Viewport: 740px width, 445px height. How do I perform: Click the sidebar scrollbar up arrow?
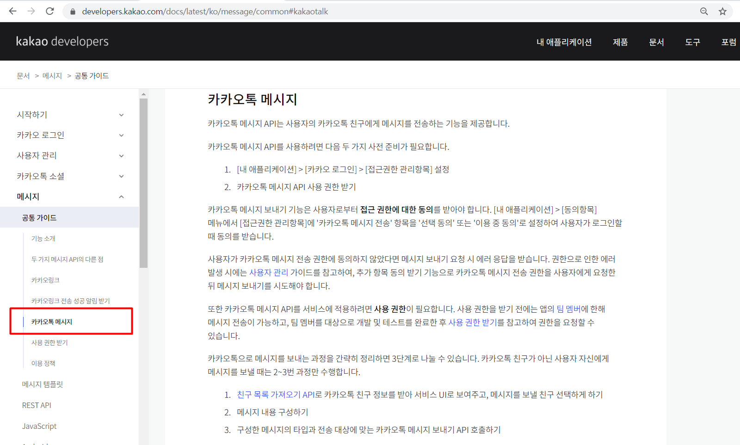143,94
